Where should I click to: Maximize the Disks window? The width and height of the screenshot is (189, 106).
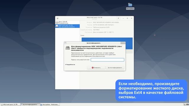[x=127, y=18]
